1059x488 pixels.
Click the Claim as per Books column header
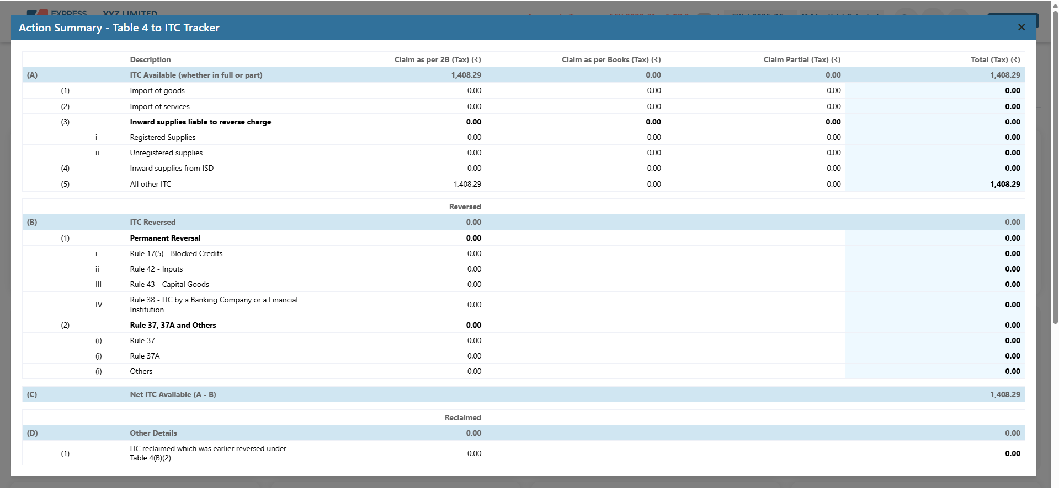point(611,59)
